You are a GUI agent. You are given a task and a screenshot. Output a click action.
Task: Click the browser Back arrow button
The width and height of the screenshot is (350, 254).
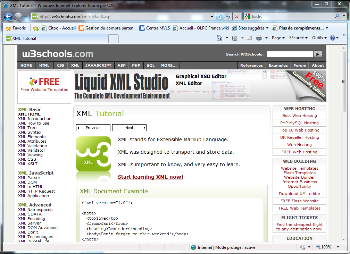(x=8, y=16)
